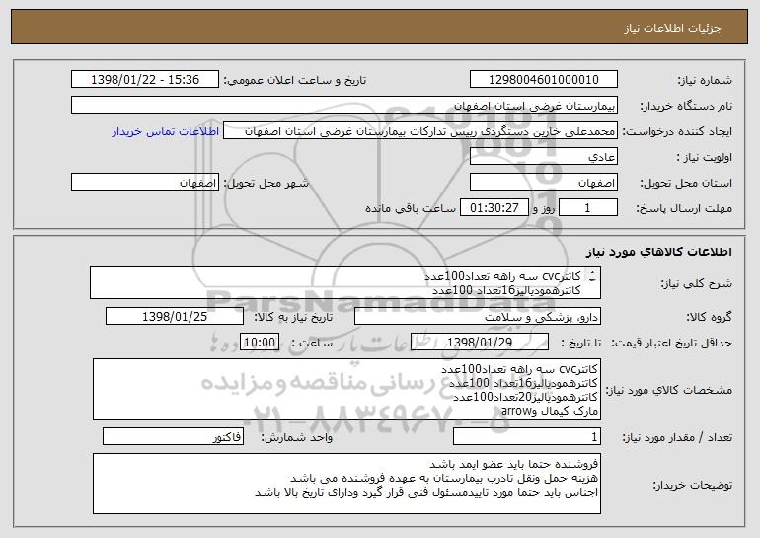Click the need-by date field 1398/01/25
Image resolution: width=760 pixels, height=538 pixels.
click(175, 317)
